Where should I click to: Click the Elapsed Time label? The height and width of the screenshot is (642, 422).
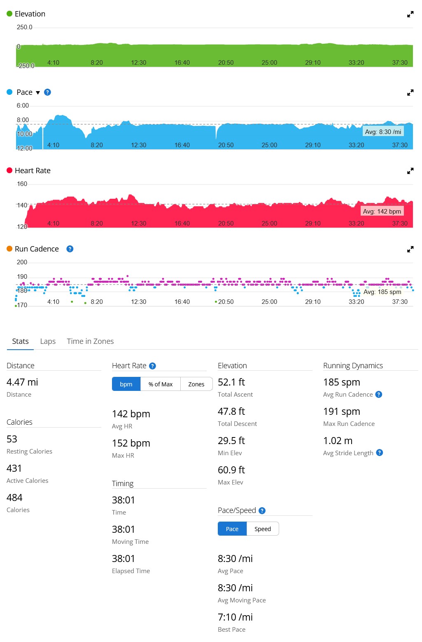coord(131,571)
